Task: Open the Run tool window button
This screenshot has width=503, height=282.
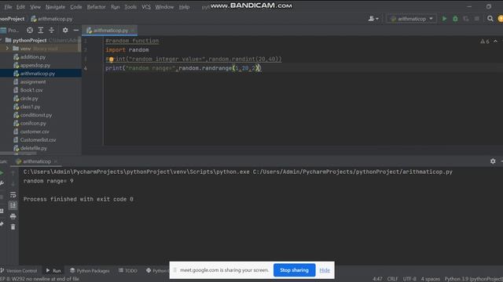Action: (53, 271)
